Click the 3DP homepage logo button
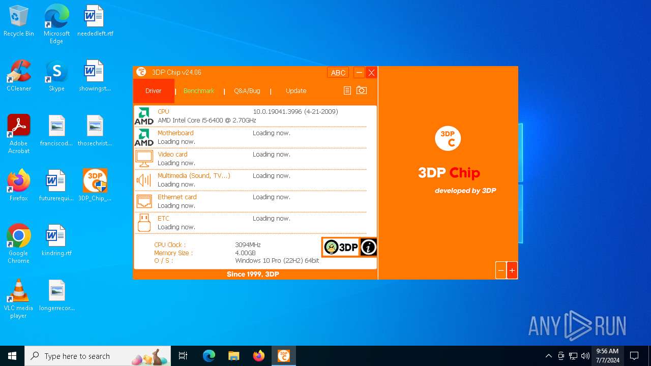The width and height of the screenshot is (651, 366). coord(341,247)
